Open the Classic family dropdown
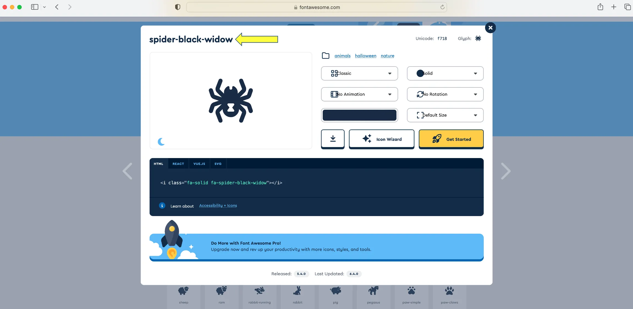 359,73
